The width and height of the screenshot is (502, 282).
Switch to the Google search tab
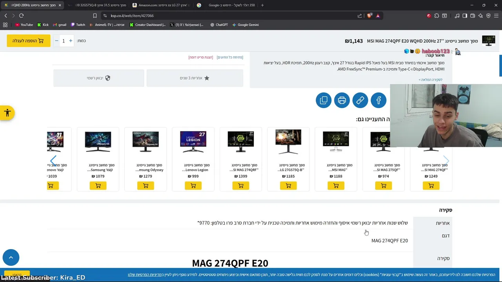(x=226, y=5)
